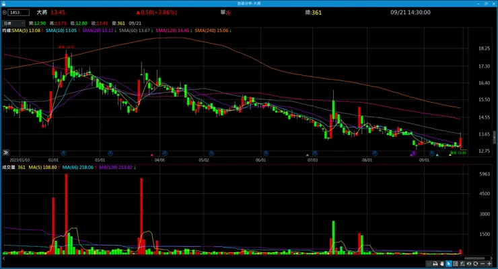
Task: Click the blue circle event marker near 05/02
Action: click(x=211, y=153)
